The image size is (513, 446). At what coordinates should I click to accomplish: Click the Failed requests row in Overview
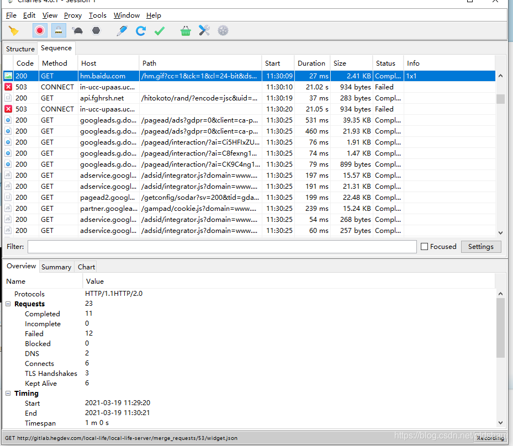(x=248, y=333)
